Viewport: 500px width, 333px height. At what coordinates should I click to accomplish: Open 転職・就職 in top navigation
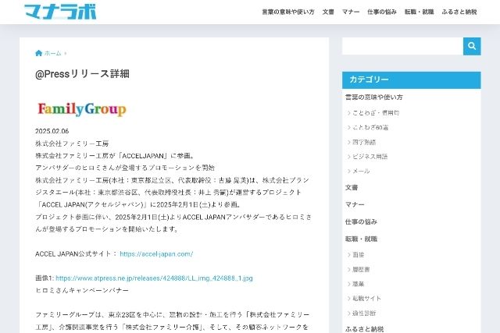pos(419,12)
